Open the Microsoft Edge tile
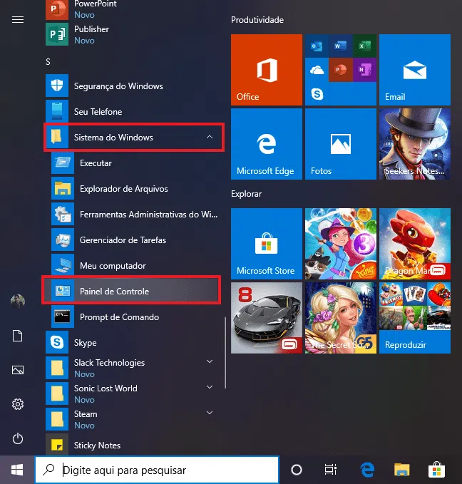 (267, 144)
